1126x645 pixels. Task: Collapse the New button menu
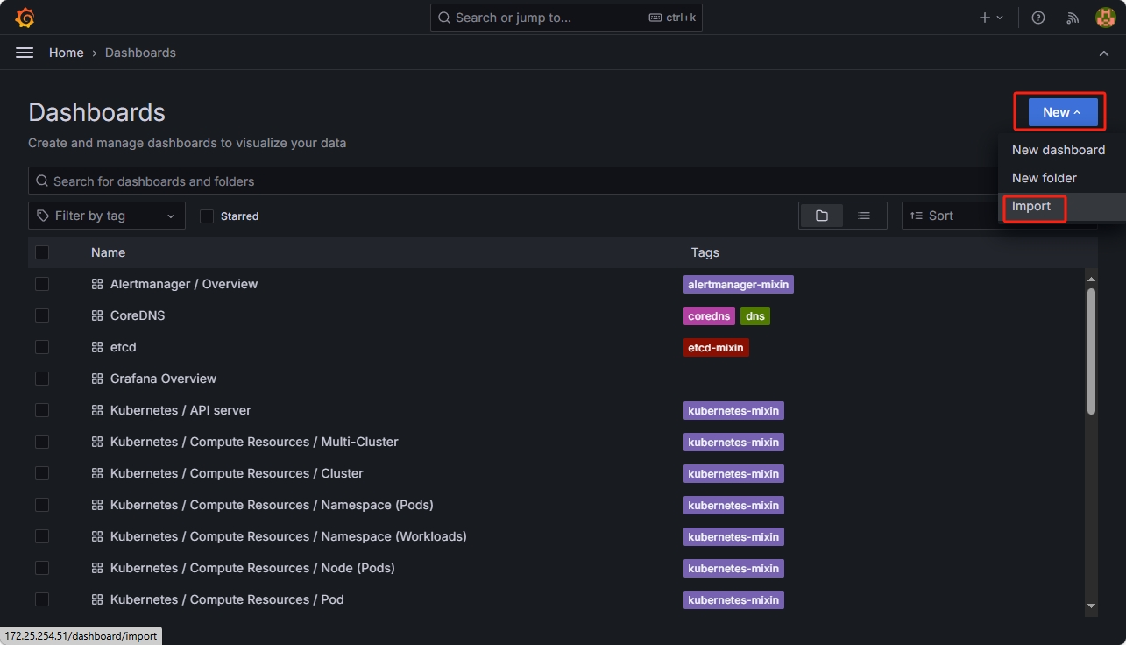pos(1062,112)
